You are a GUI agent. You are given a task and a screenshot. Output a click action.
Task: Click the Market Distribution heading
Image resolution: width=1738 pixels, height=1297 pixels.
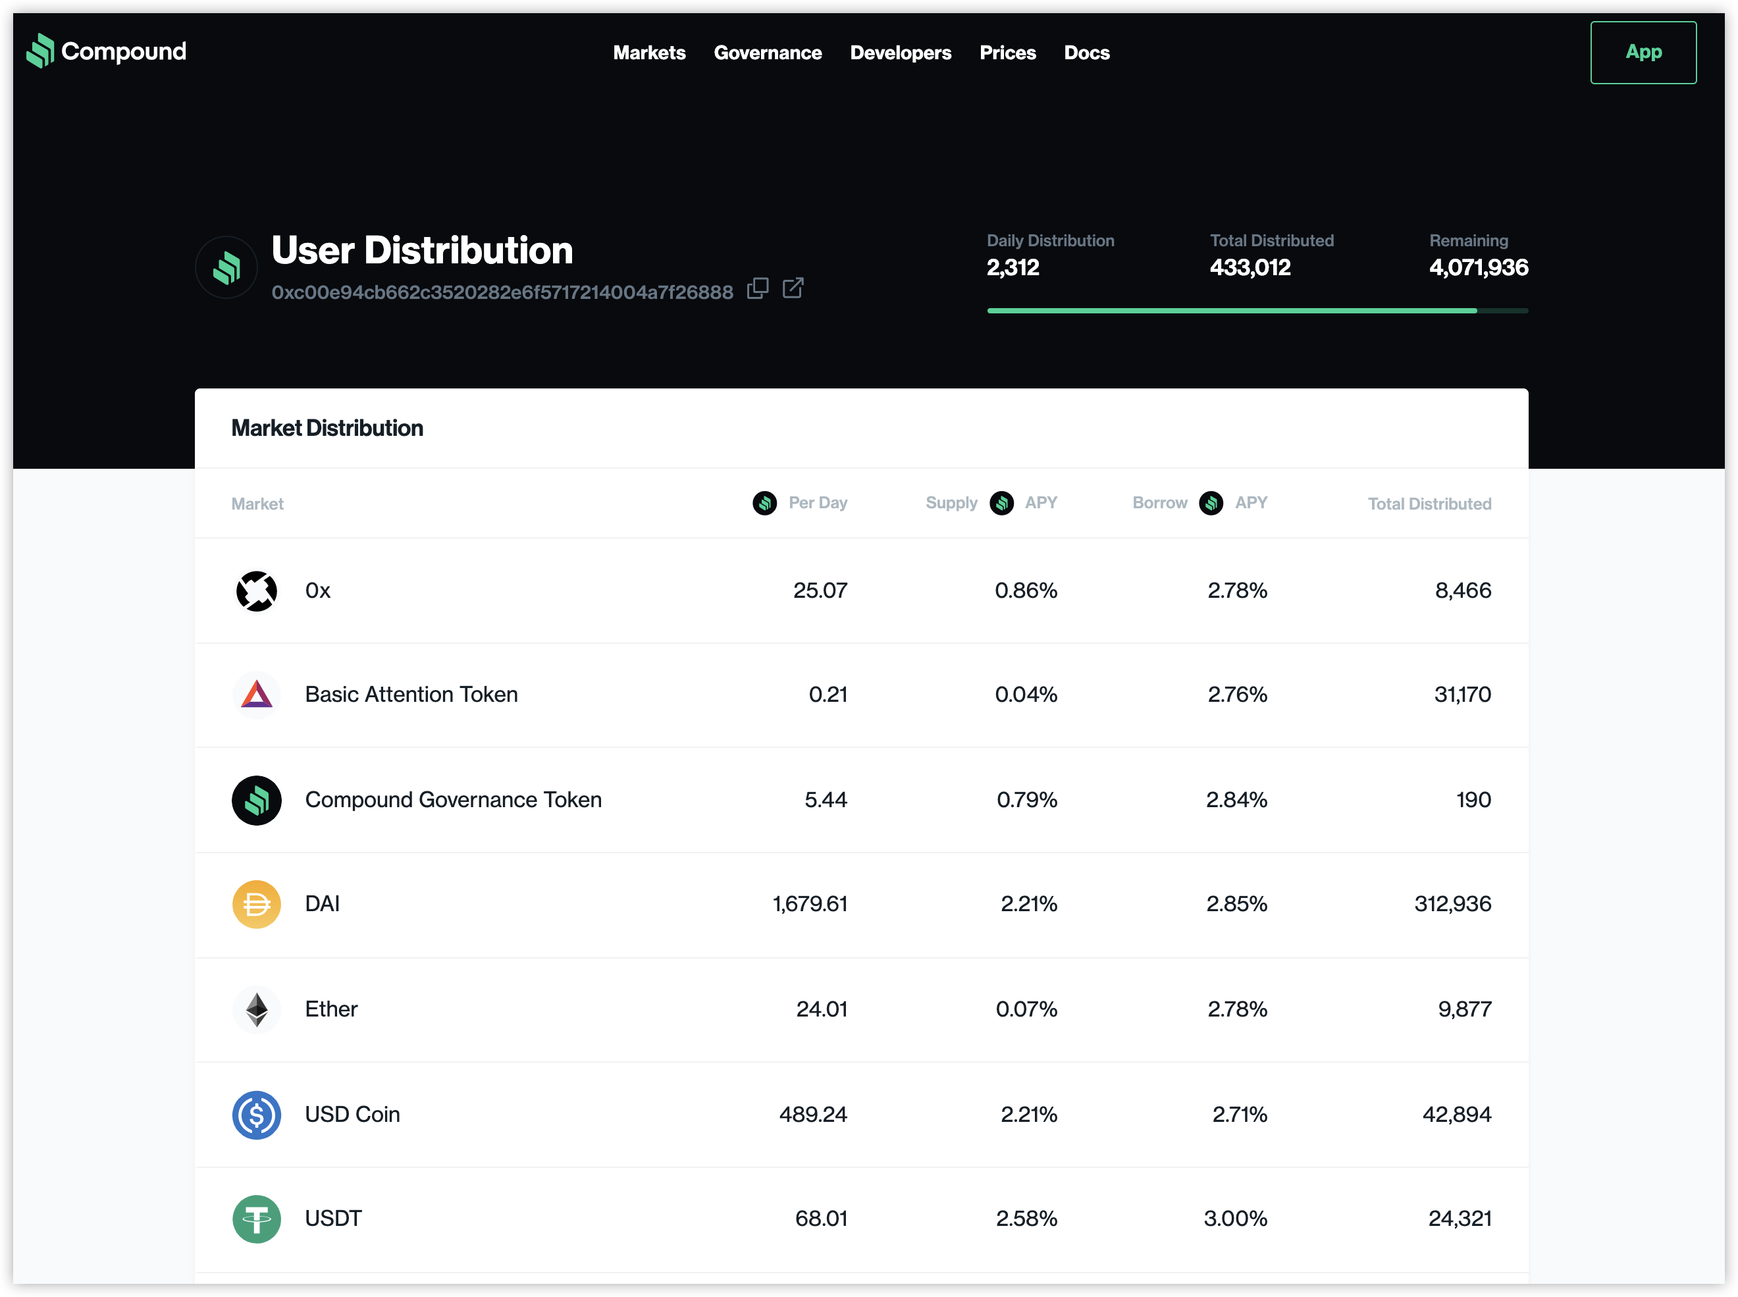[x=327, y=429]
